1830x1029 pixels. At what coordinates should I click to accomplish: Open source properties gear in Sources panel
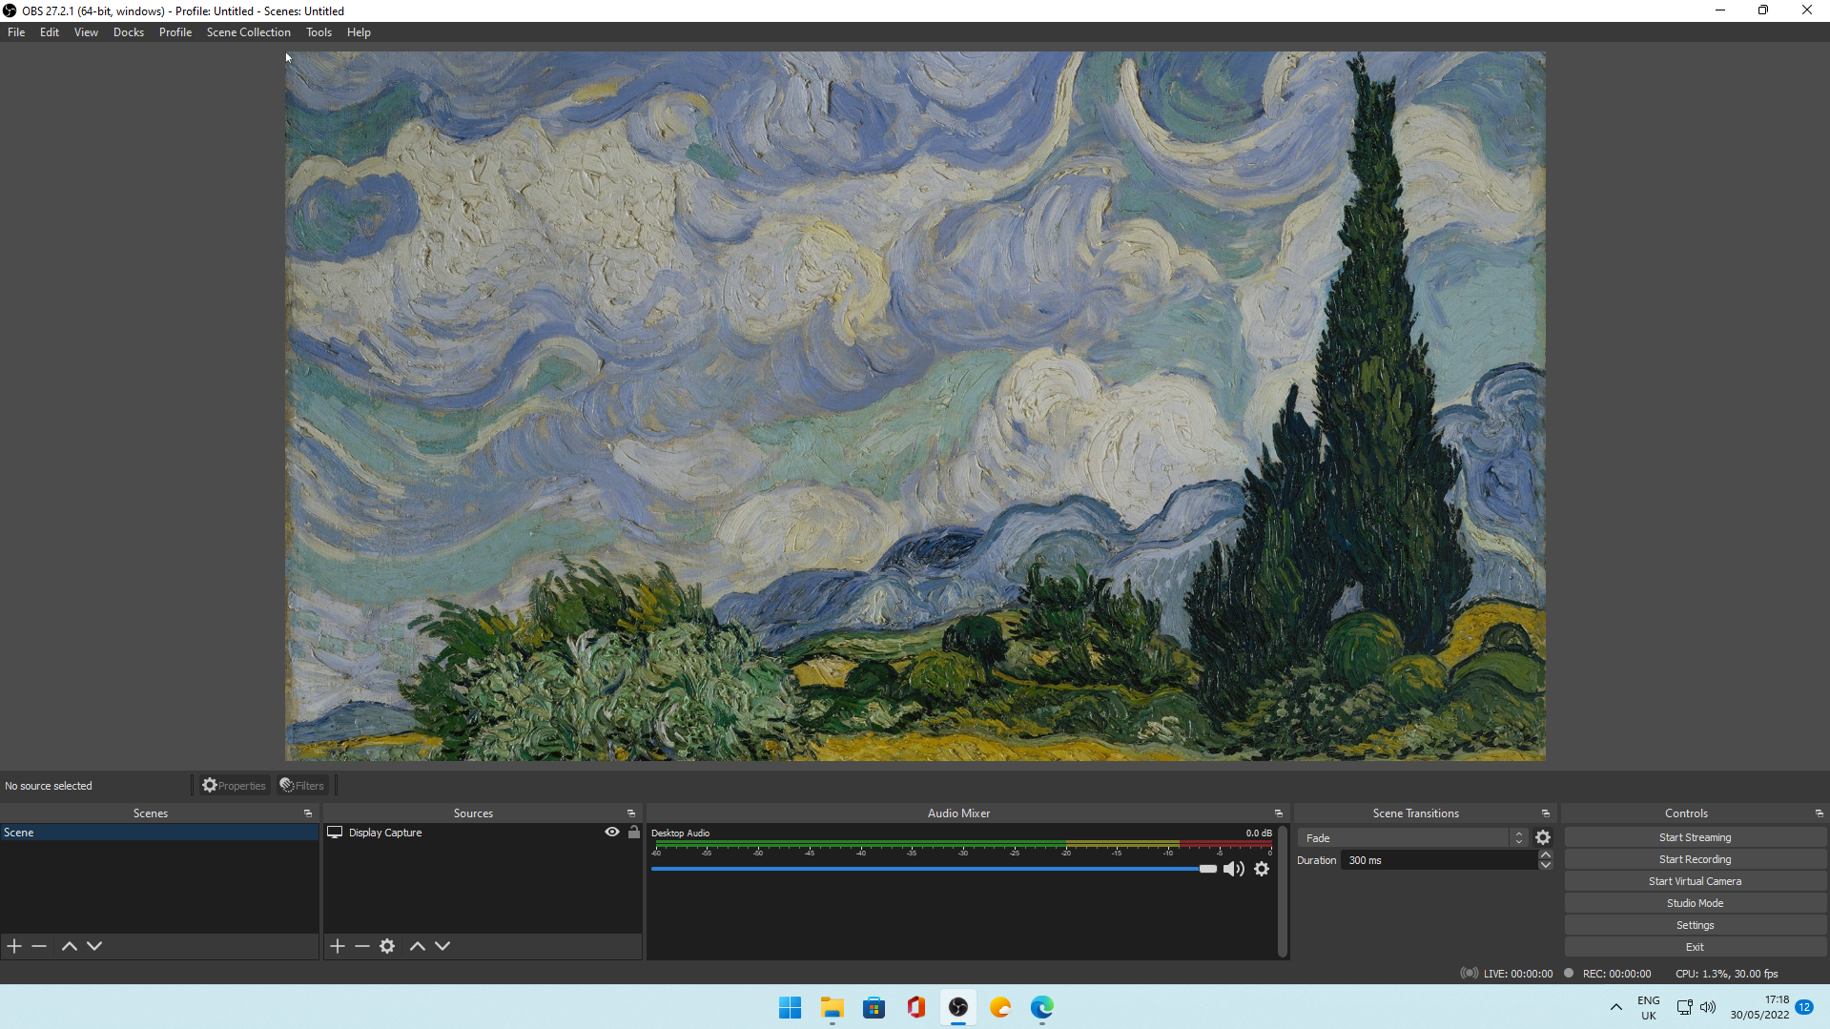[x=387, y=946]
